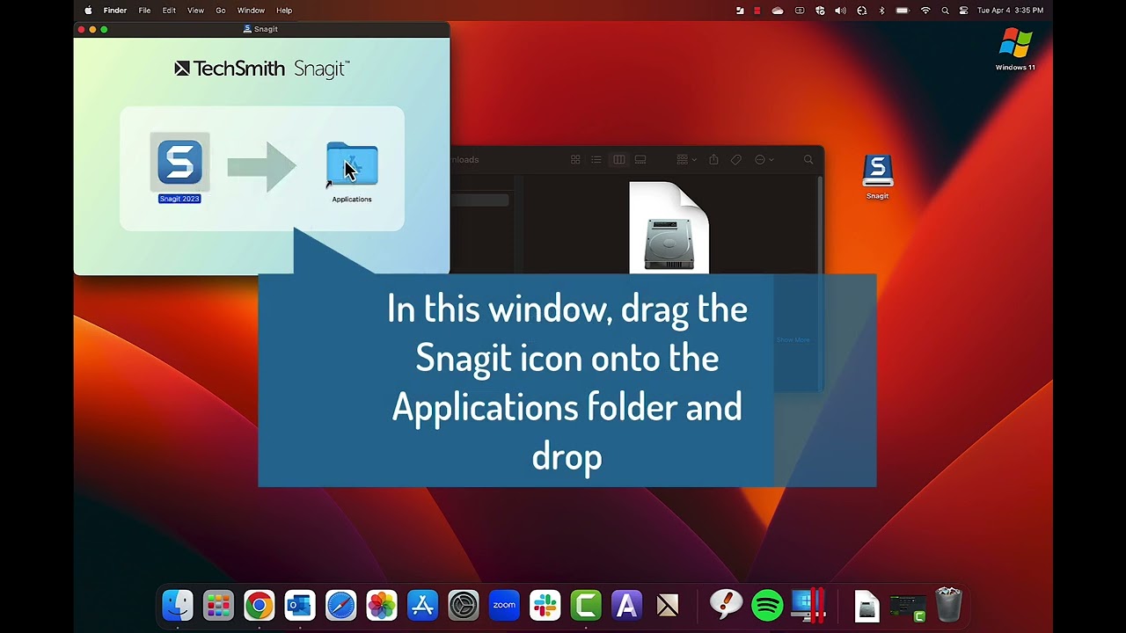1126x633 pixels.
Task: Launch Safari from the Dock
Action: pos(340,605)
